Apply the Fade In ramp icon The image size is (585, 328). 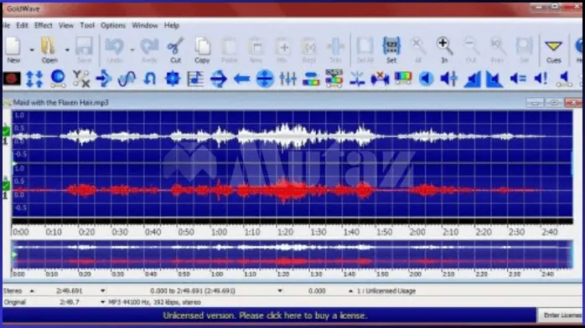click(x=472, y=79)
